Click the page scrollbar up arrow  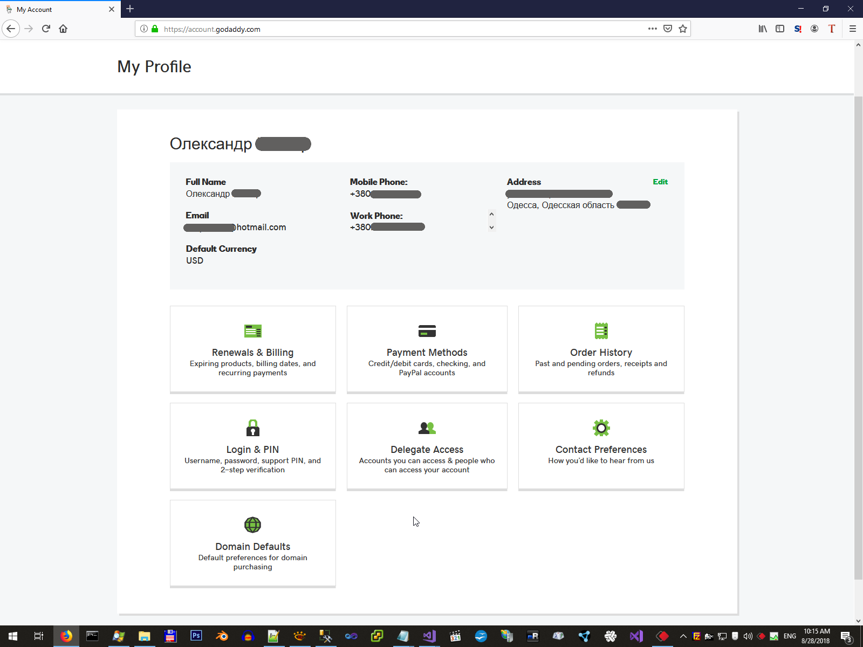click(x=858, y=45)
